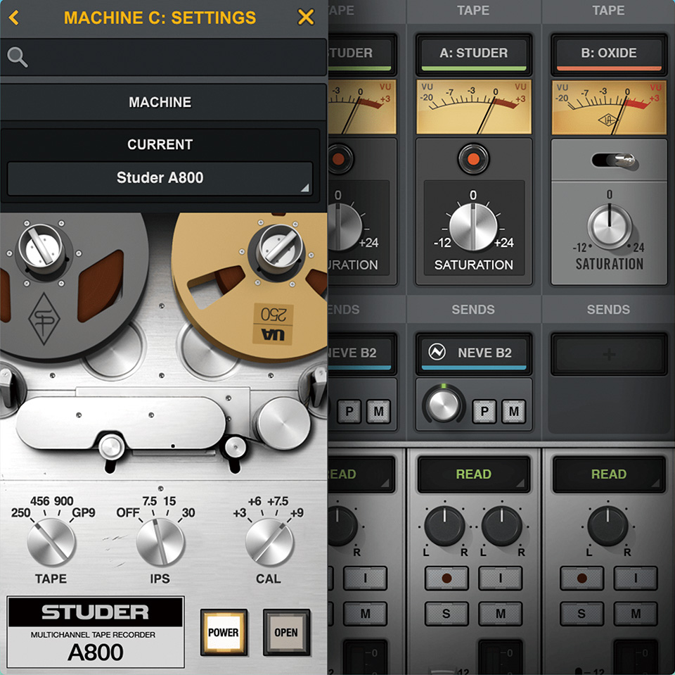Enable input monitor I on A: STUDER channel
The image size is (675, 675).
pos(500,578)
